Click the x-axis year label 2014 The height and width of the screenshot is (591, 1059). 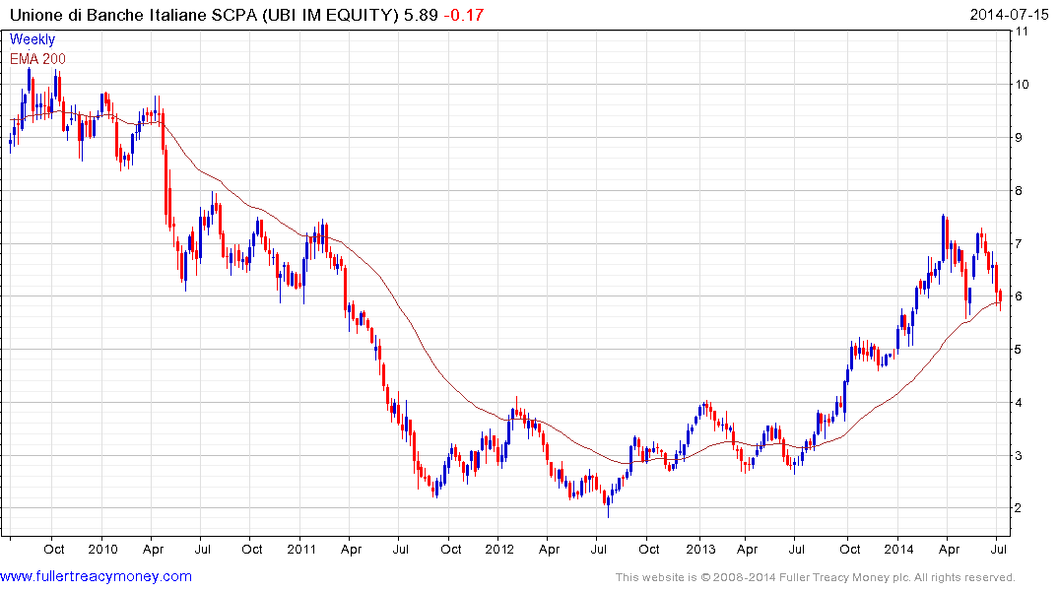pos(898,549)
